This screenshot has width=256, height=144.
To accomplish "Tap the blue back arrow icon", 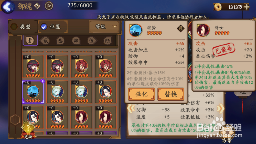I will [7, 7].
